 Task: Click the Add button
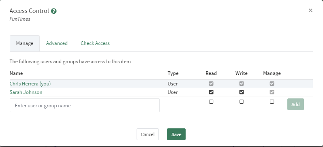tap(295, 104)
